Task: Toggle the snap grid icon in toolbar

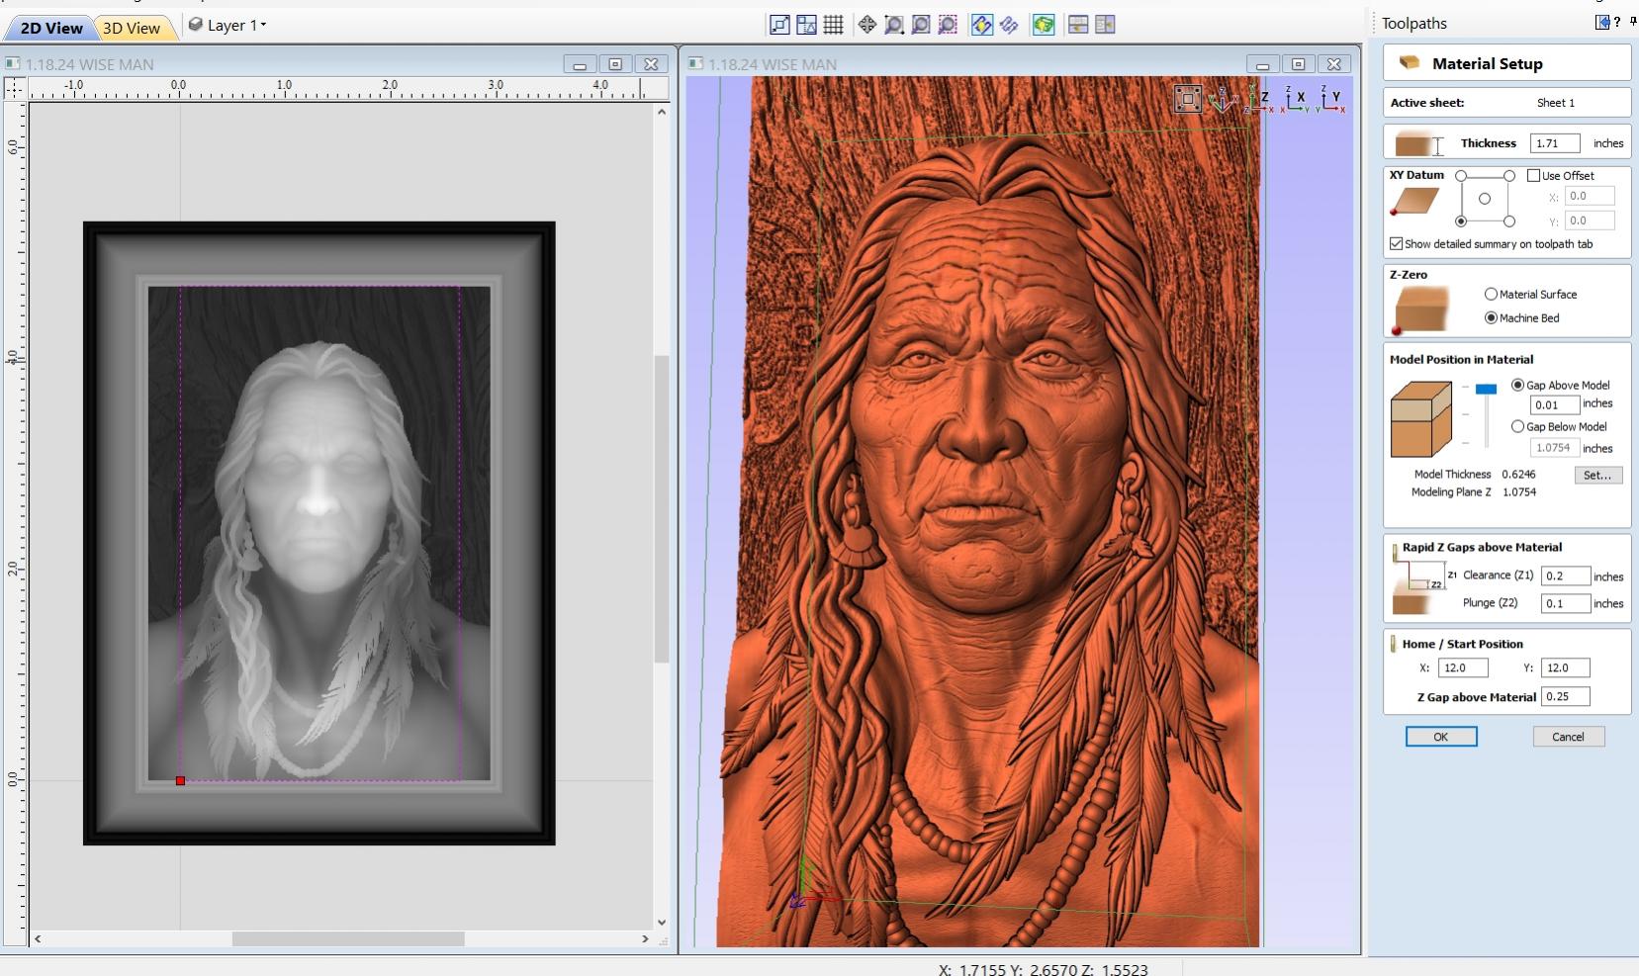Action: [833, 25]
